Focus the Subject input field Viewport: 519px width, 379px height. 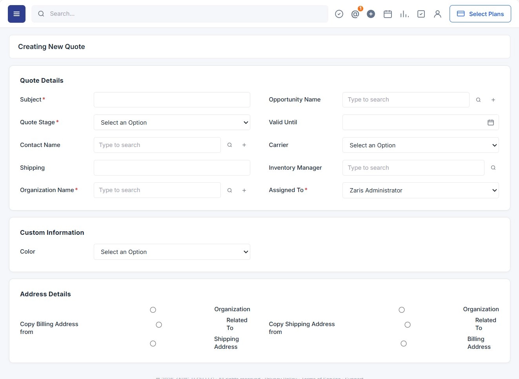pyautogui.click(x=172, y=100)
